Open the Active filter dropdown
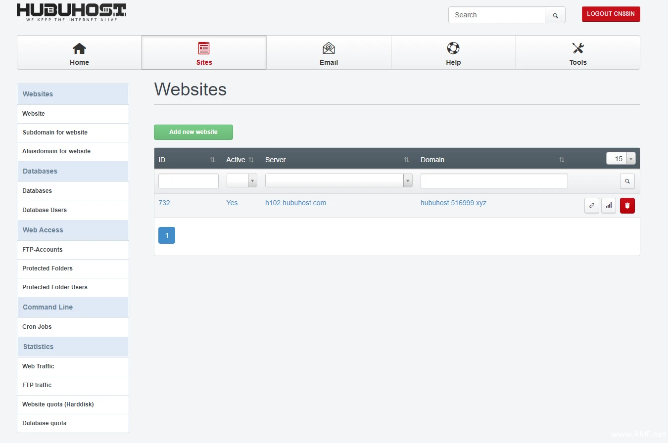668x443 pixels. (x=242, y=181)
